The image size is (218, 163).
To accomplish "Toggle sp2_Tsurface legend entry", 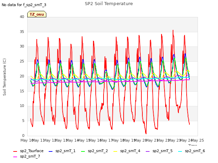I will point(29,151).
